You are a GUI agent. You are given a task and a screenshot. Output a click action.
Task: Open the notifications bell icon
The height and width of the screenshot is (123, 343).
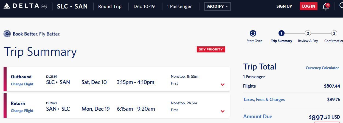(x=326, y=6)
